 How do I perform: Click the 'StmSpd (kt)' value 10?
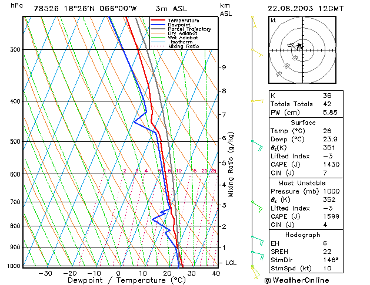[x=327, y=269]
